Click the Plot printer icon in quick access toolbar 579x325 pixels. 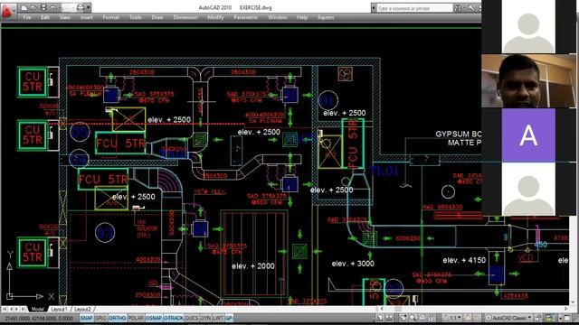pyautogui.click(x=80, y=7)
